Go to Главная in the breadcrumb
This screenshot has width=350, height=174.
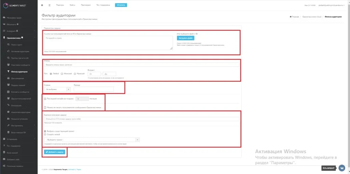(x=294, y=17)
